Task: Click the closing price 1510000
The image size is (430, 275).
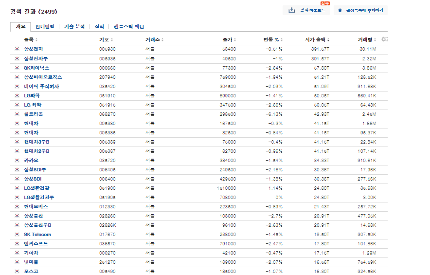Action: pos(227,188)
